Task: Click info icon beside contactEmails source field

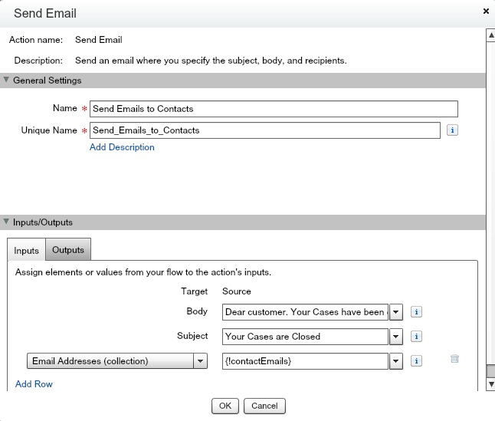Action: coord(417,360)
